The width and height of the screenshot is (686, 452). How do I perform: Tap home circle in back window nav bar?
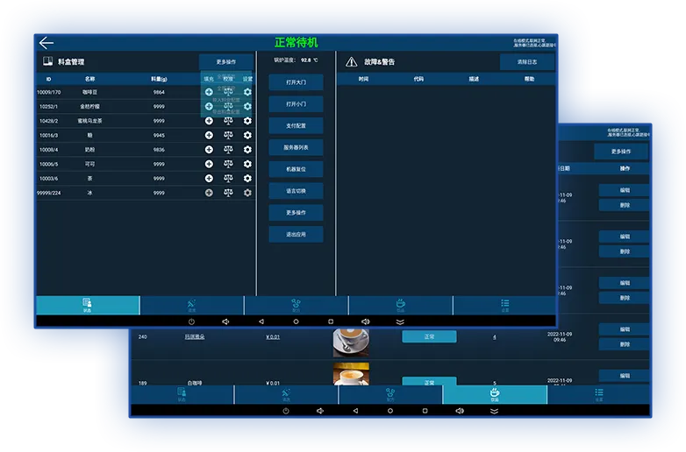(390, 411)
